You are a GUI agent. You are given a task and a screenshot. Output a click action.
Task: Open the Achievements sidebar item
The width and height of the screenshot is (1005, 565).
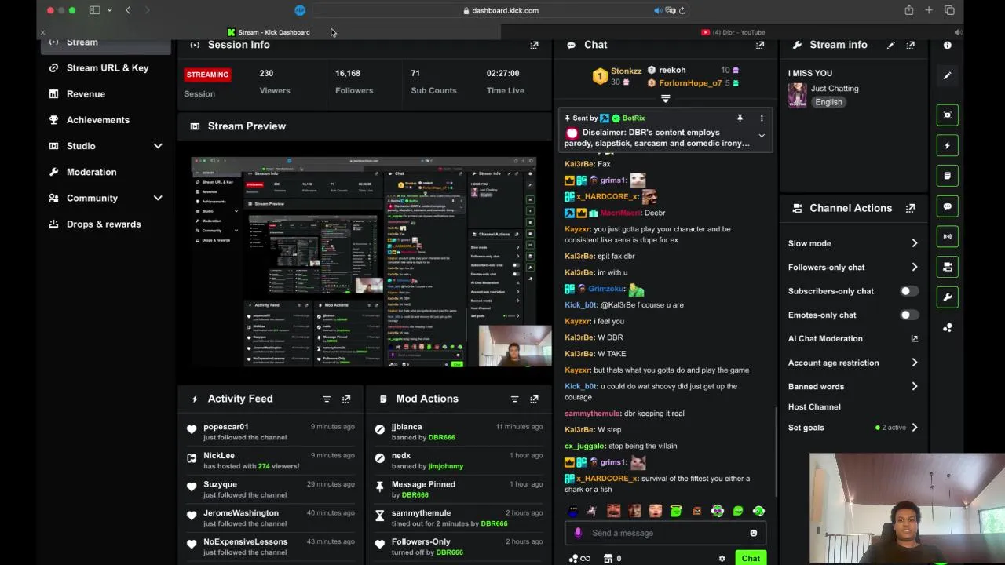97,120
